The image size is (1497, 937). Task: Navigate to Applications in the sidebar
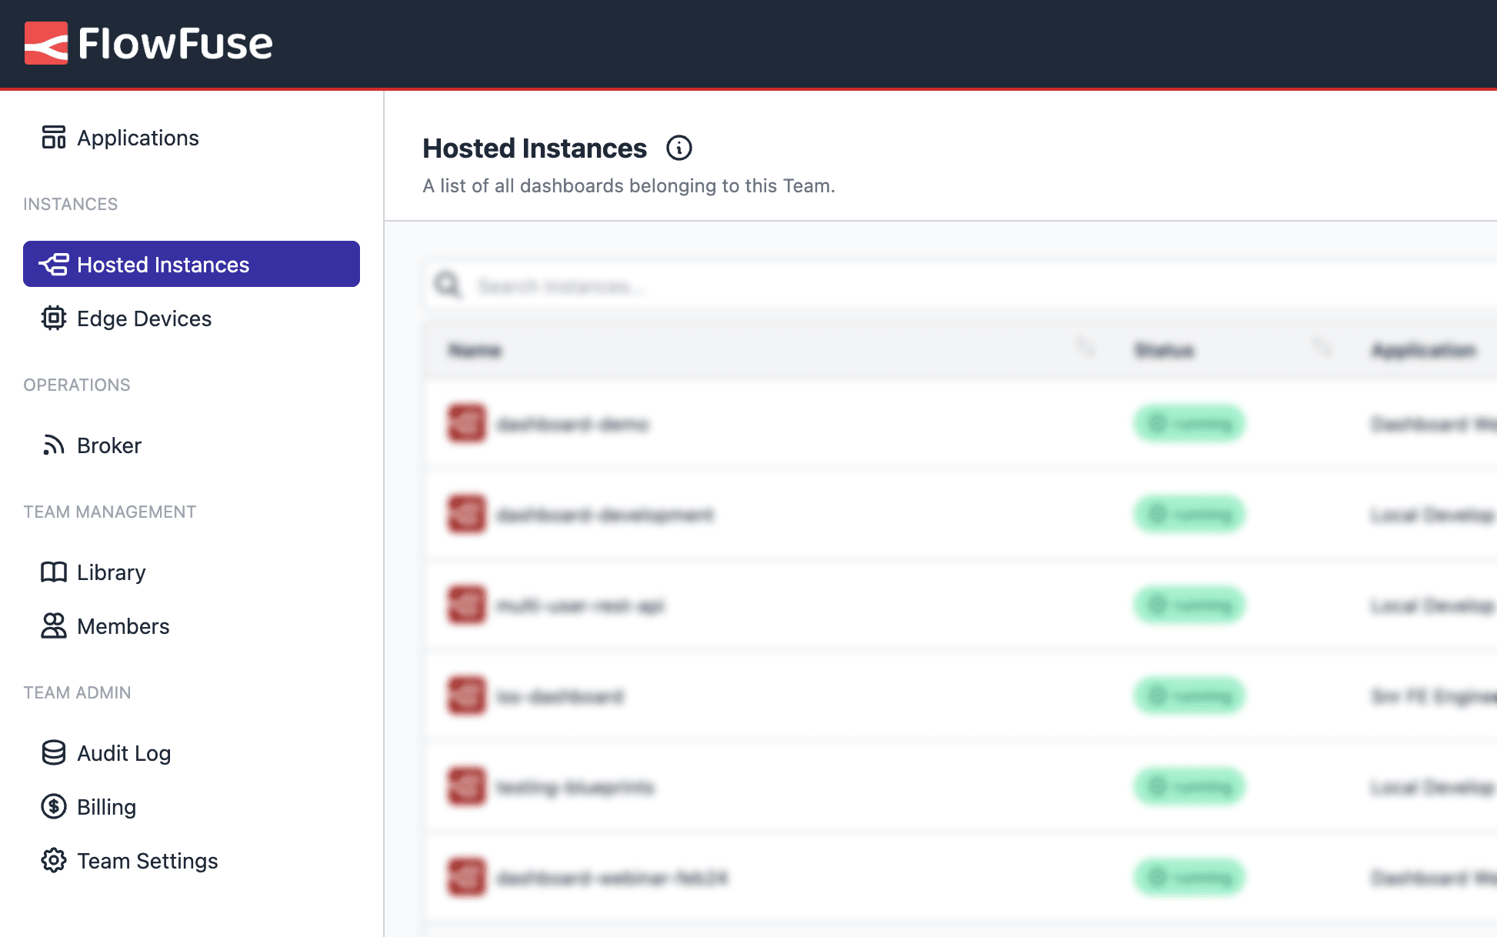click(x=138, y=137)
